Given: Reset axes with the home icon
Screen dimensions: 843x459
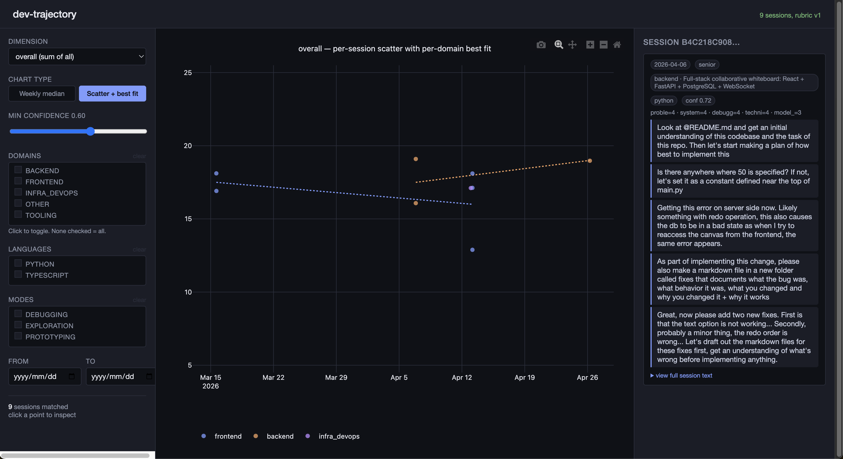Looking at the screenshot, I should pos(617,45).
